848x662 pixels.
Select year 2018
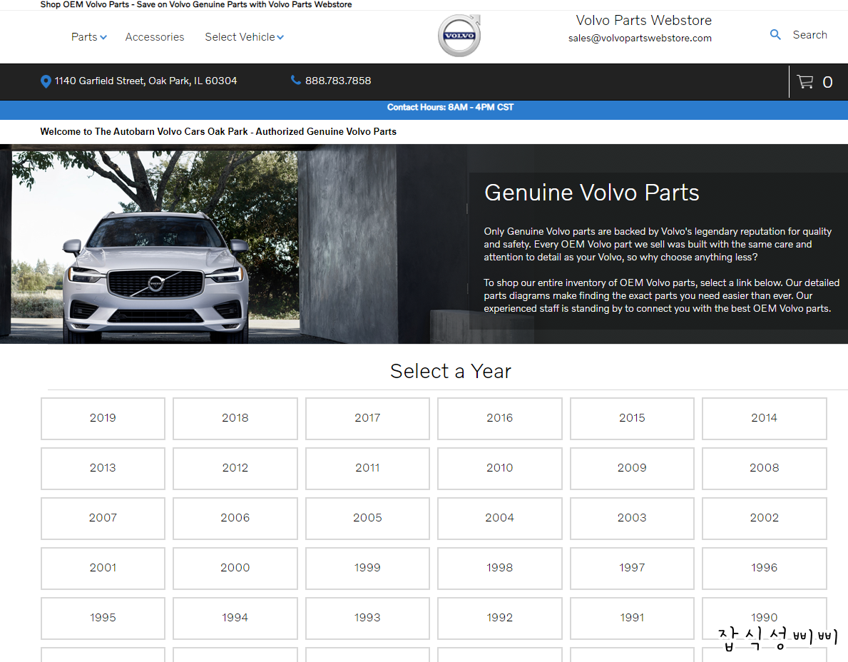tap(235, 418)
